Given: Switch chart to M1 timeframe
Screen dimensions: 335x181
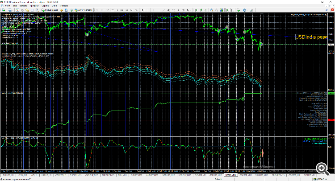Looking at the screenshot, I should [97, 10].
